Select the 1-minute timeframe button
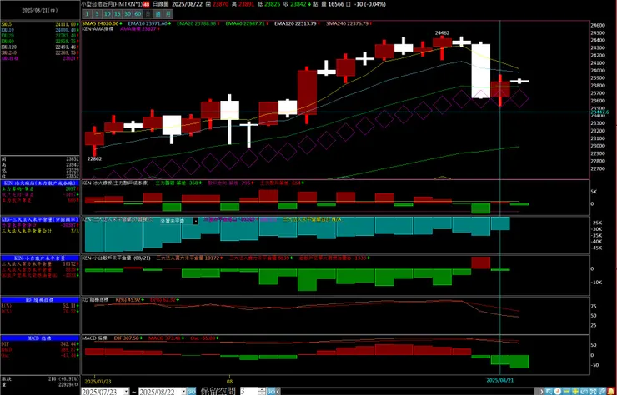617x395 pixels. (87, 14)
